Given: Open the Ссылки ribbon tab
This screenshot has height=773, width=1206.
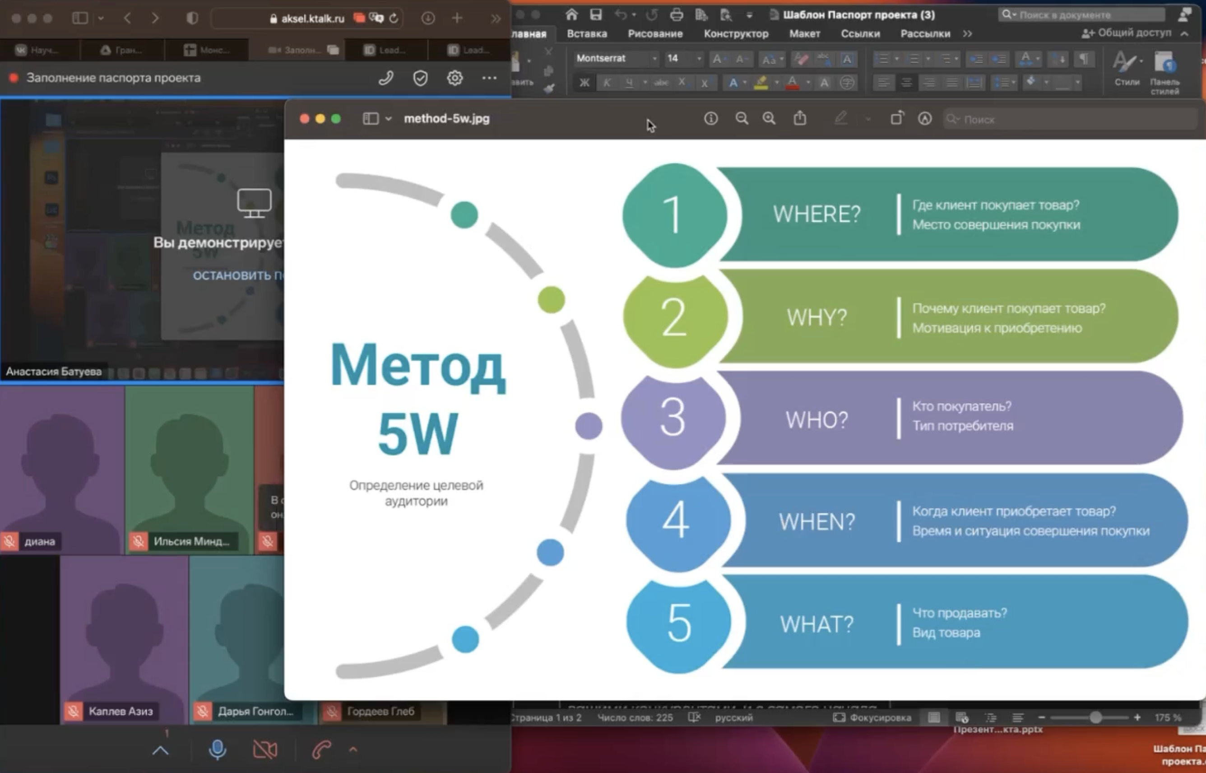Looking at the screenshot, I should (860, 33).
